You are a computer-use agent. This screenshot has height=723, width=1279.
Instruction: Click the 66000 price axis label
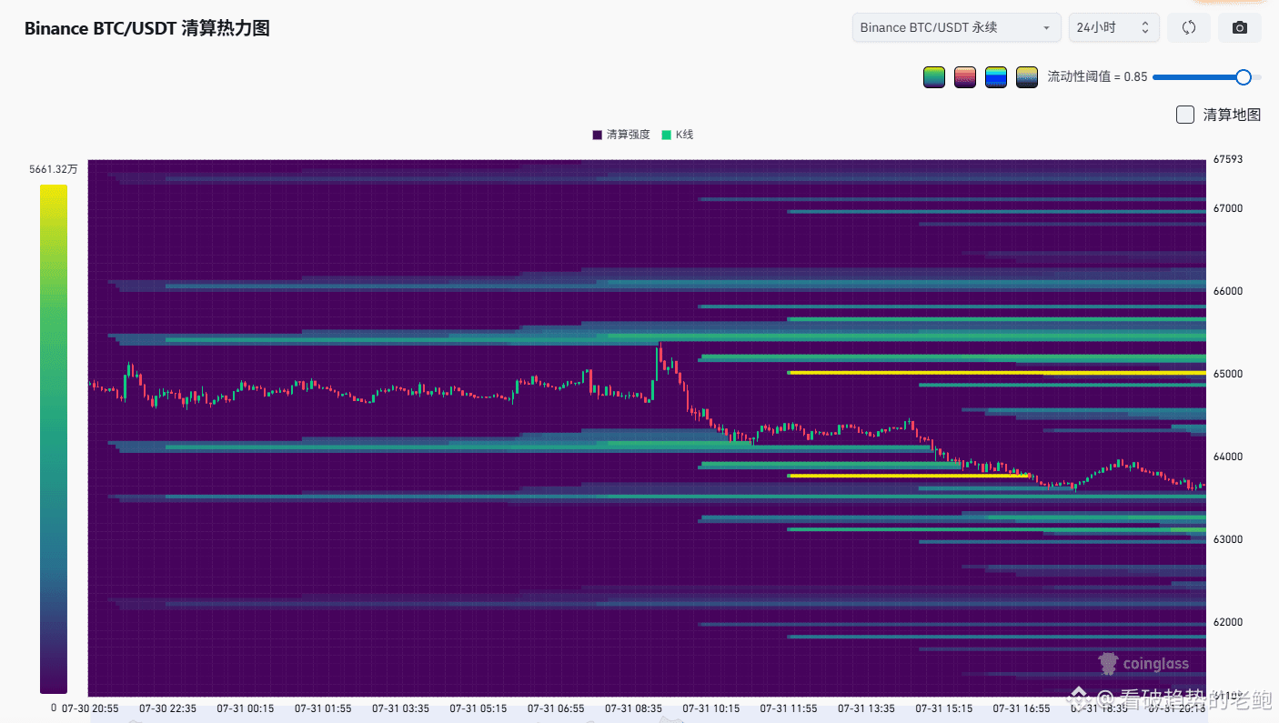click(x=1228, y=291)
